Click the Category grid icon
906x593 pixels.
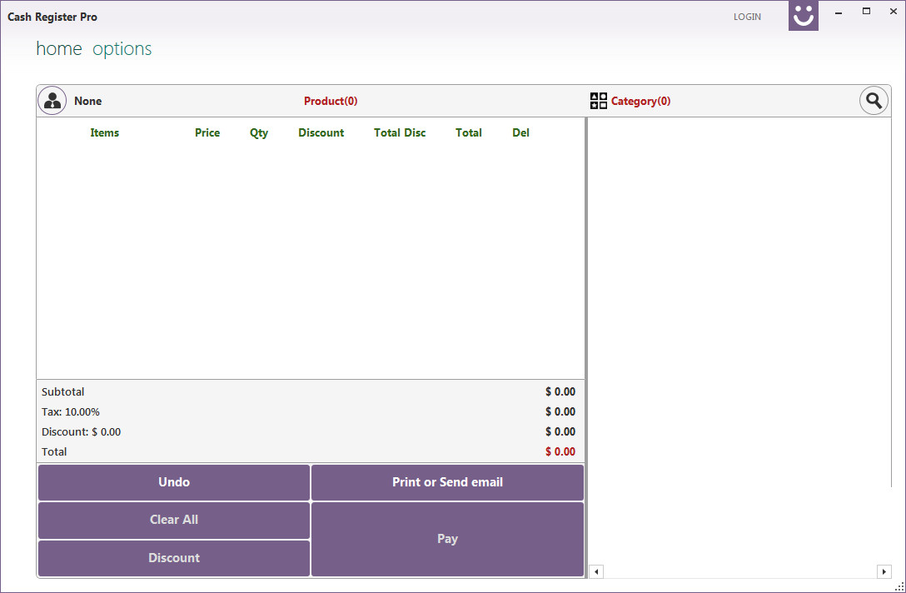click(x=598, y=100)
